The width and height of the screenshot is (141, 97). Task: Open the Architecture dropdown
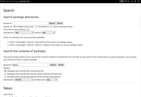[x=52, y=80]
